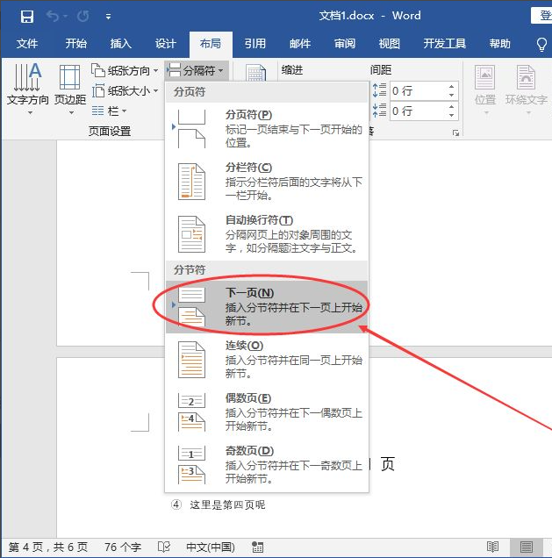Open the 邮件 tab
This screenshot has width=552, height=558.
[300, 44]
